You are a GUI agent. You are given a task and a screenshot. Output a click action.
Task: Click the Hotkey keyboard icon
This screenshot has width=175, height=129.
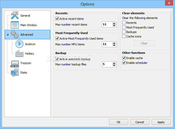pyautogui.click(x=19, y=54)
